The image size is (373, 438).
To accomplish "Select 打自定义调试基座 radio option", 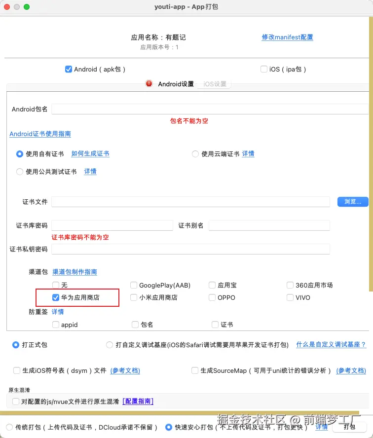I will [x=109, y=345].
